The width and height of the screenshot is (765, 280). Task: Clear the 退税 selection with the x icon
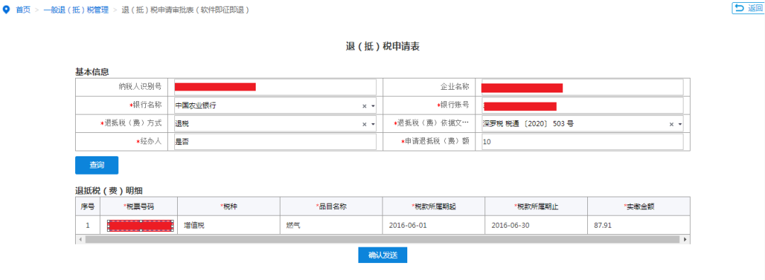[364, 124]
